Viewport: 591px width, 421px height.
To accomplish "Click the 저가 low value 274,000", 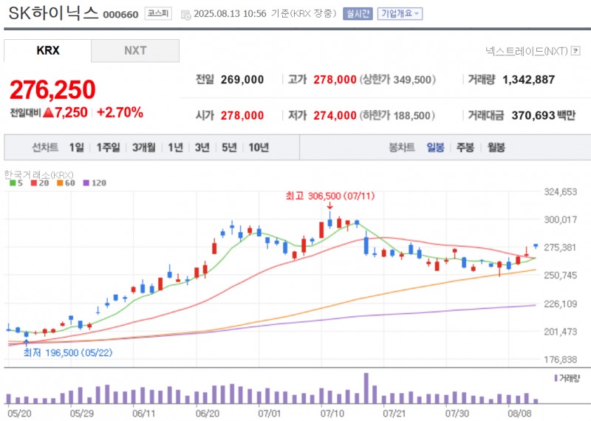I will [x=335, y=115].
